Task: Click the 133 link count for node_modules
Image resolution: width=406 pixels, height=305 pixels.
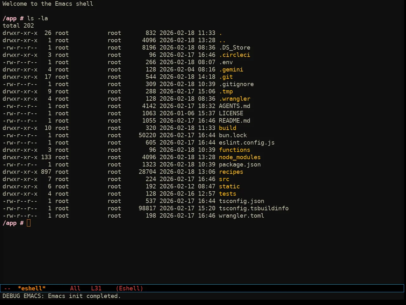Action: click(46, 157)
